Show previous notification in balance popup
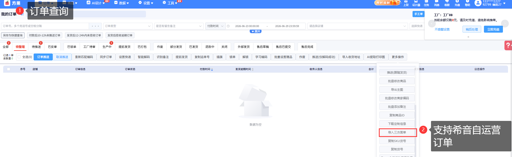The image size is (512, 157). 432,24
